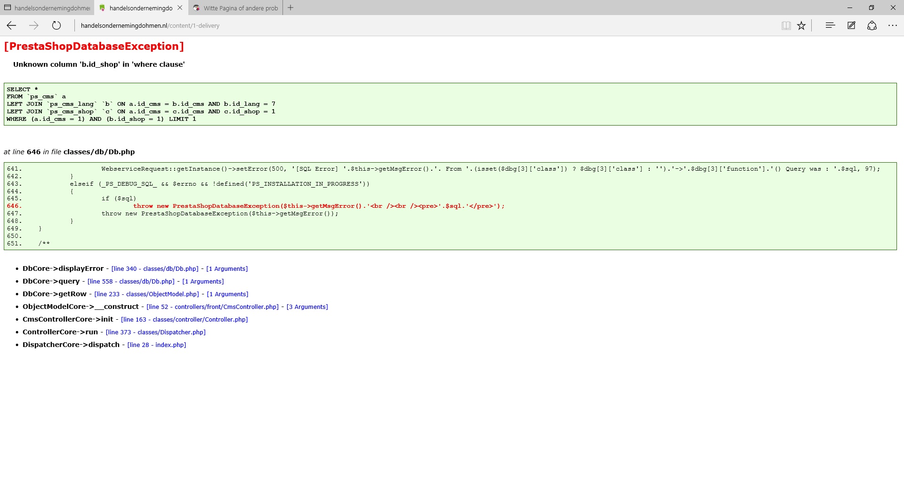Viewport: 904px width, 489px height.
Task: Click the CmsControllerCore->init trace entry
Action: (68, 319)
